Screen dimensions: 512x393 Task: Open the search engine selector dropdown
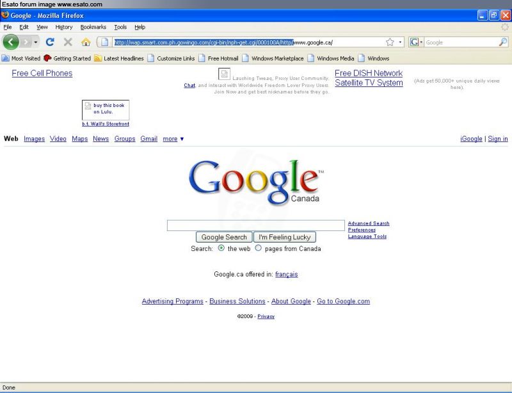[417, 42]
